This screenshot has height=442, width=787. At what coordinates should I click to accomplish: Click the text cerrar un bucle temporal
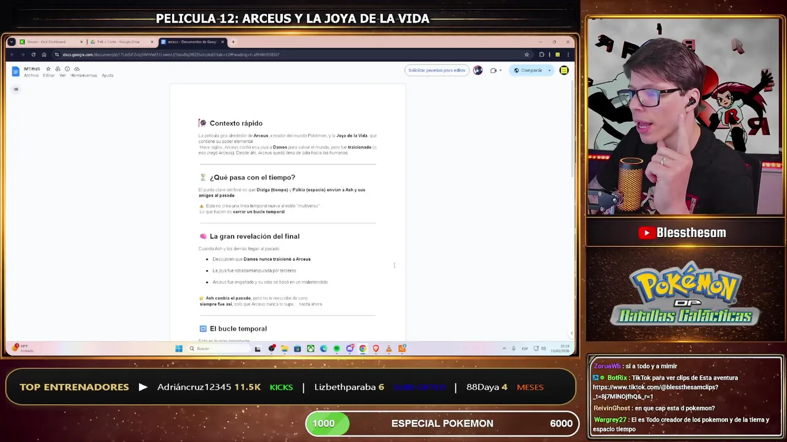(259, 212)
